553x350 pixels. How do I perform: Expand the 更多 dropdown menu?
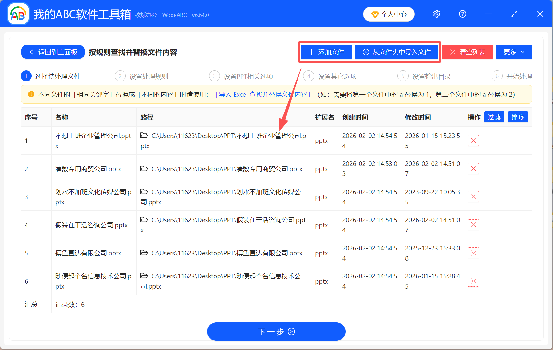point(514,52)
